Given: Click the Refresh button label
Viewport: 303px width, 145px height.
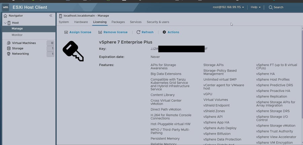Looking at the screenshot, I should coord(147,32).
